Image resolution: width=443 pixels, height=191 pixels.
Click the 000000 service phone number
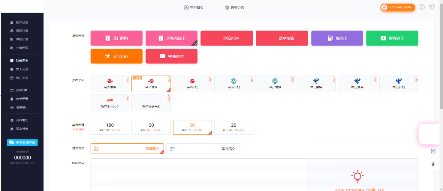pyautogui.click(x=23, y=158)
